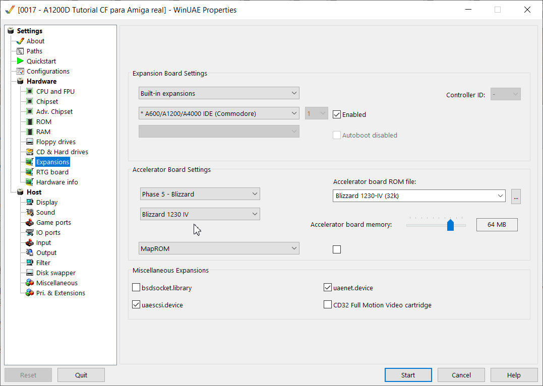Toggle the unlabeled checkbox beside MapROM
The width and height of the screenshot is (543, 386).
pyautogui.click(x=337, y=249)
